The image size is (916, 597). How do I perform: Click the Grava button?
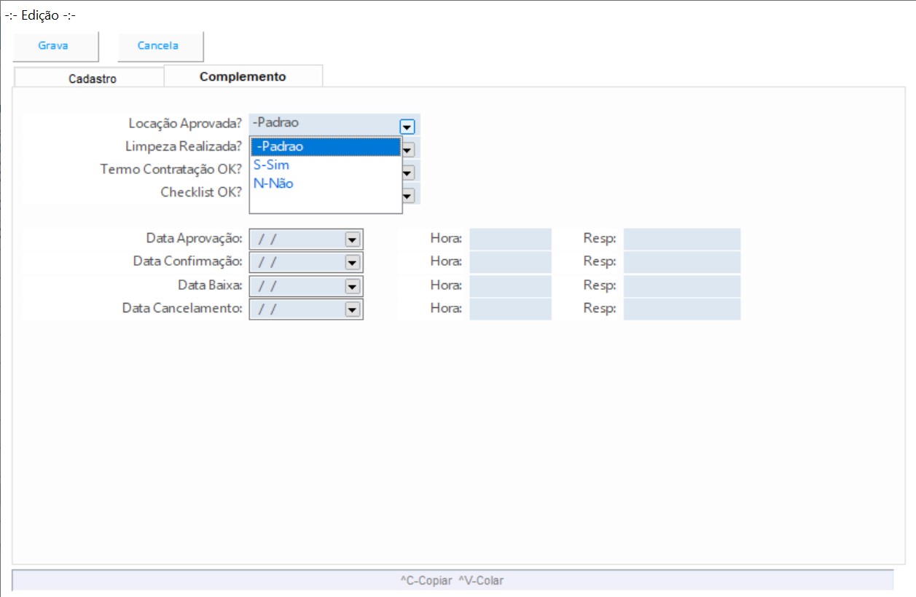(x=54, y=46)
